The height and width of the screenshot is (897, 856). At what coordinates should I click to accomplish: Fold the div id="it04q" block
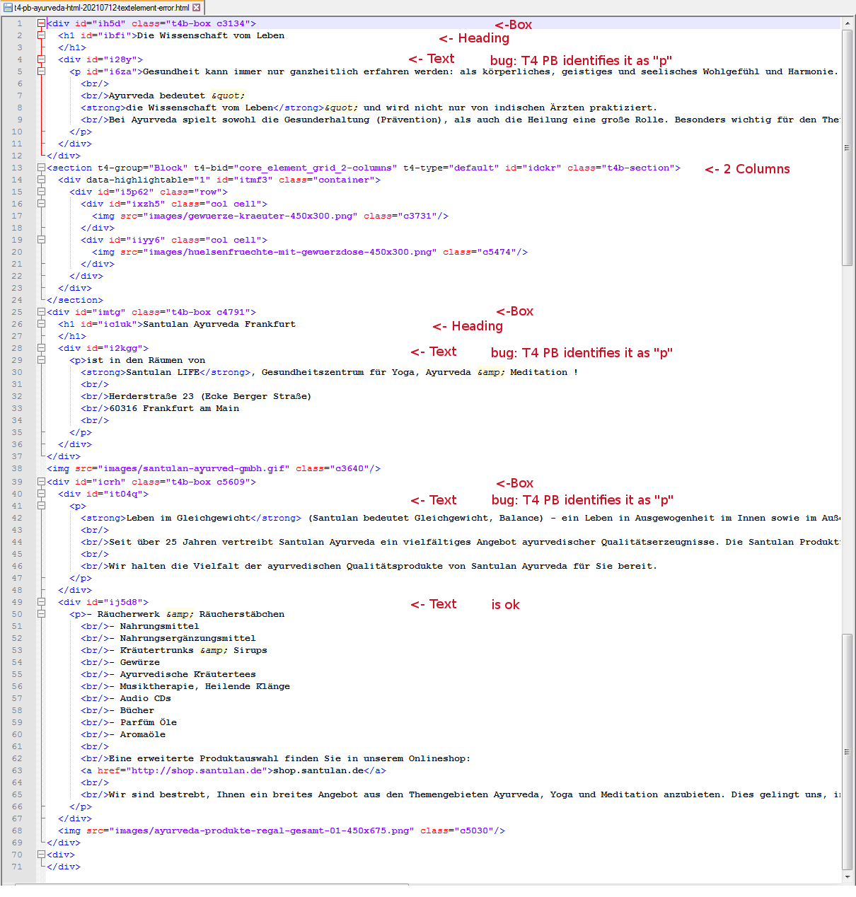pyautogui.click(x=41, y=494)
